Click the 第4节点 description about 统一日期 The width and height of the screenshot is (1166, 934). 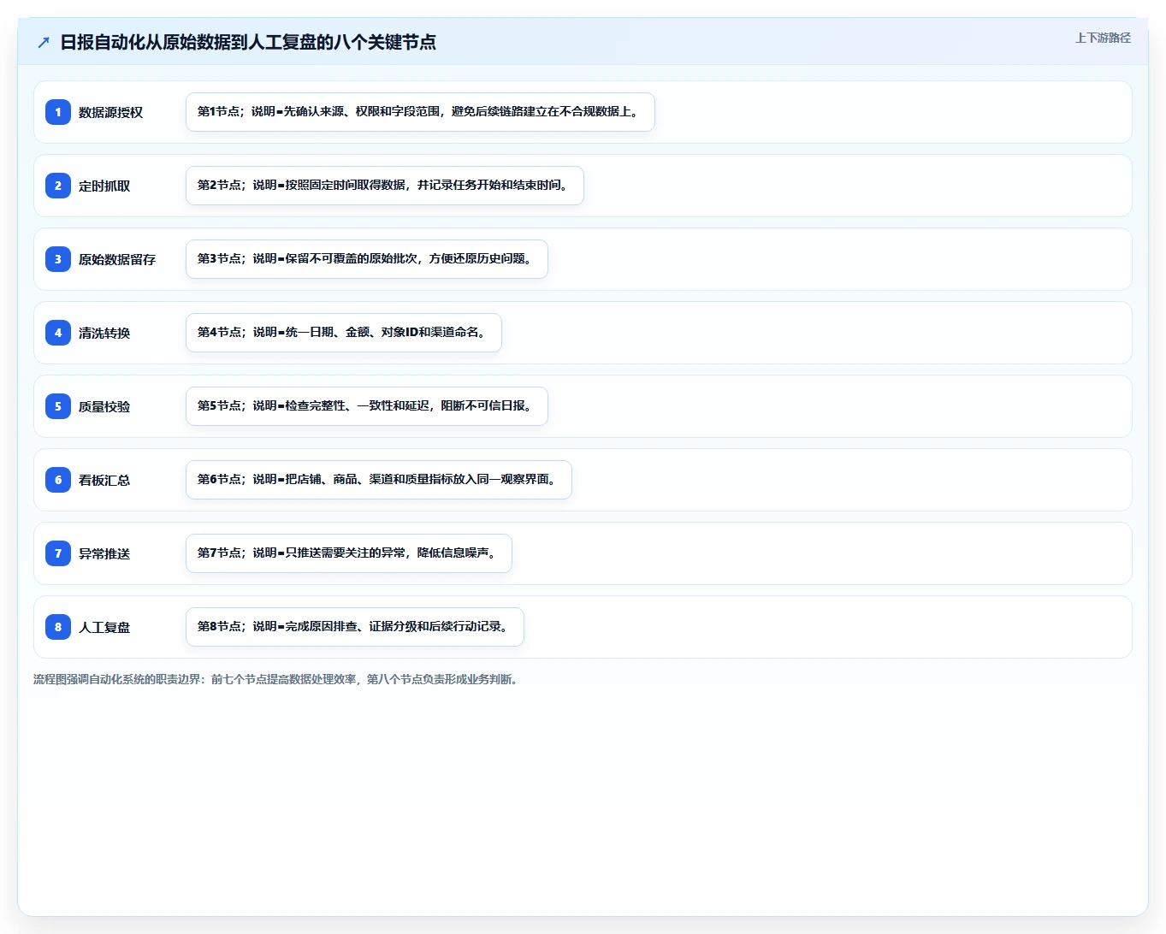point(344,333)
